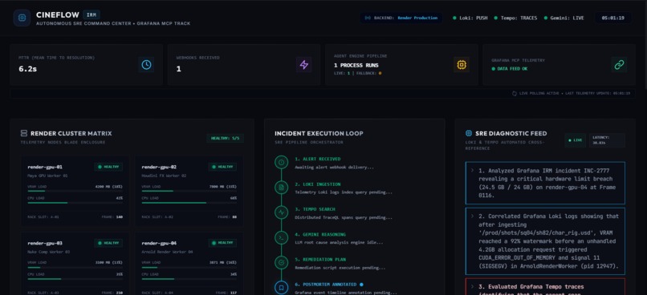Click the '6. POSTMORTEM ANNOTATED' step label
Image resolution: width=647 pixels, height=295 pixels.
point(326,285)
